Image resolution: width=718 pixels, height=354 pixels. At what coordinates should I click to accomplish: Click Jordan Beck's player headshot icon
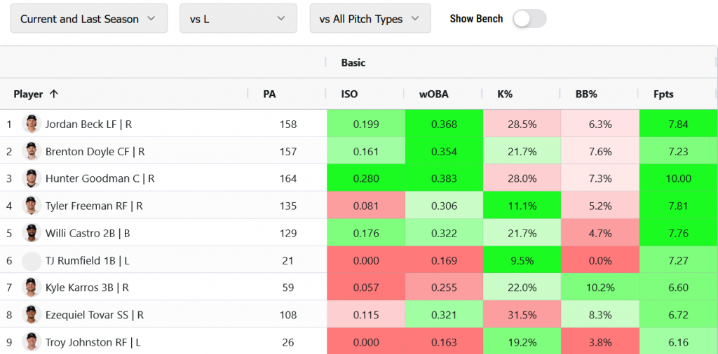pyautogui.click(x=32, y=124)
